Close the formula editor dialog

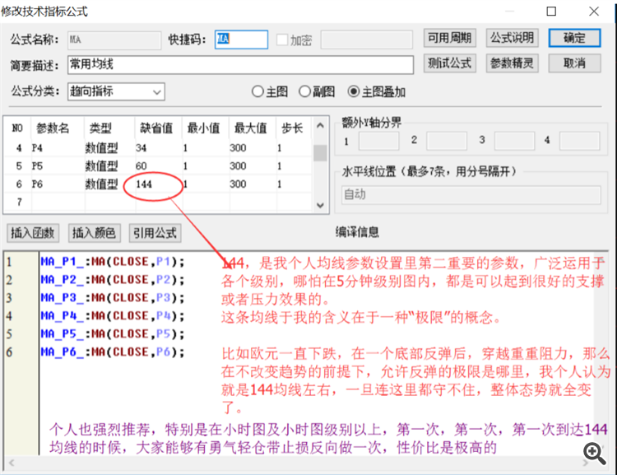point(594,11)
